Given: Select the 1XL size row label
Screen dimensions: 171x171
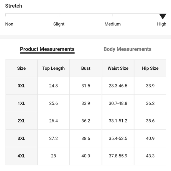Looking at the screenshot, I should (22, 103).
